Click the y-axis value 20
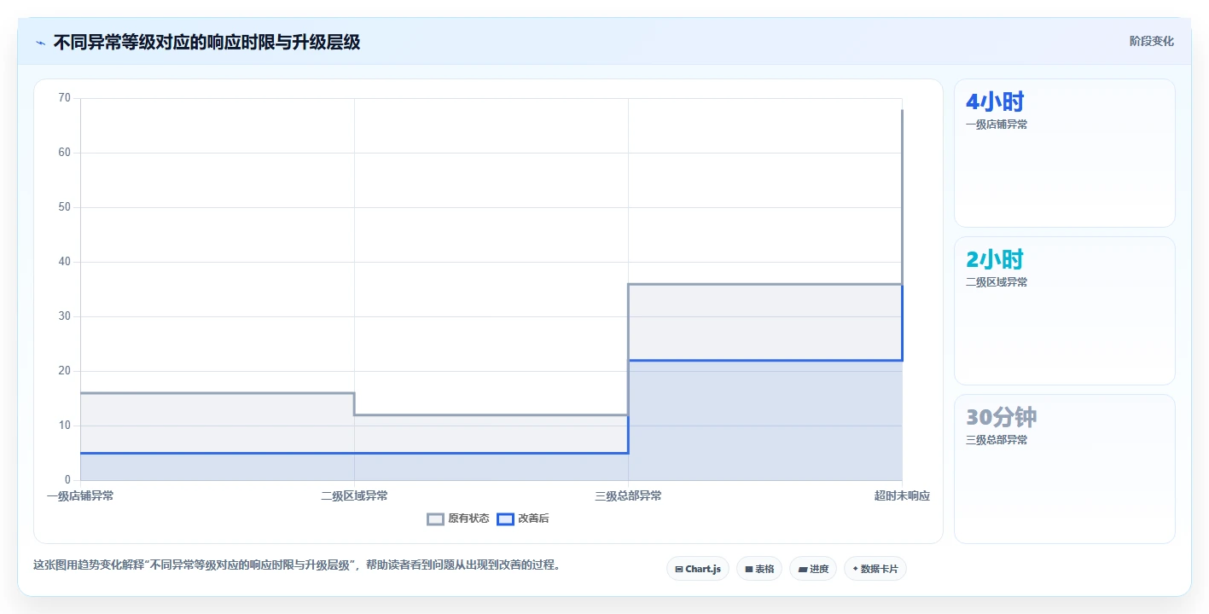Viewport: 1209px width, 614px height. 65,371
